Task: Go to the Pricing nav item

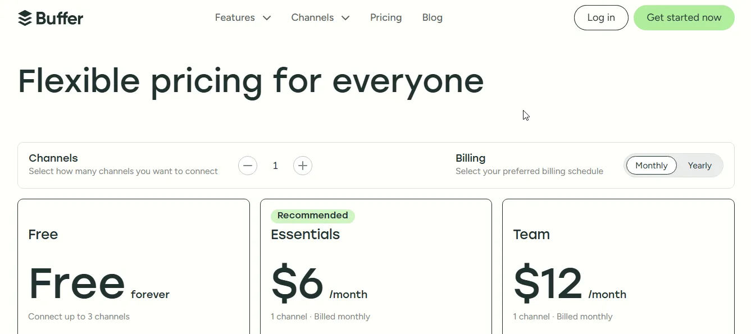Action: coord(386,18)
